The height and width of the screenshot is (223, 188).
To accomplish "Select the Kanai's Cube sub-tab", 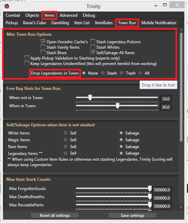I will pyautogui.click(x=35, y=23).
